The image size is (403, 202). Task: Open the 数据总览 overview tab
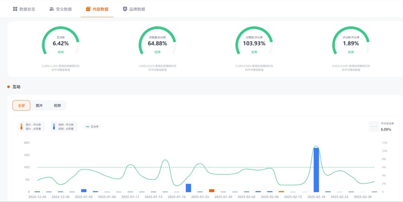pyautogui.click(x=24, y=9)
